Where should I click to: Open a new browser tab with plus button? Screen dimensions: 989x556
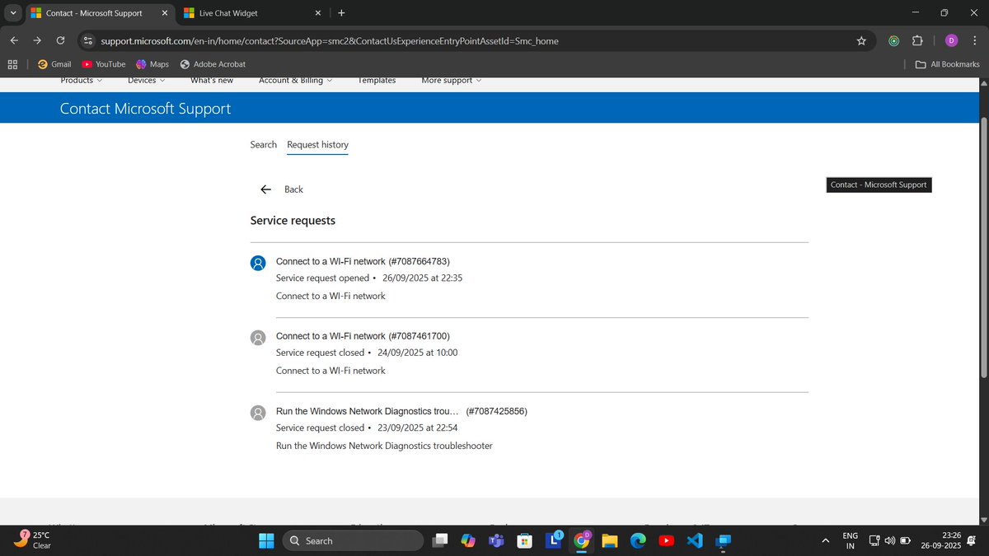coord(341,13)
